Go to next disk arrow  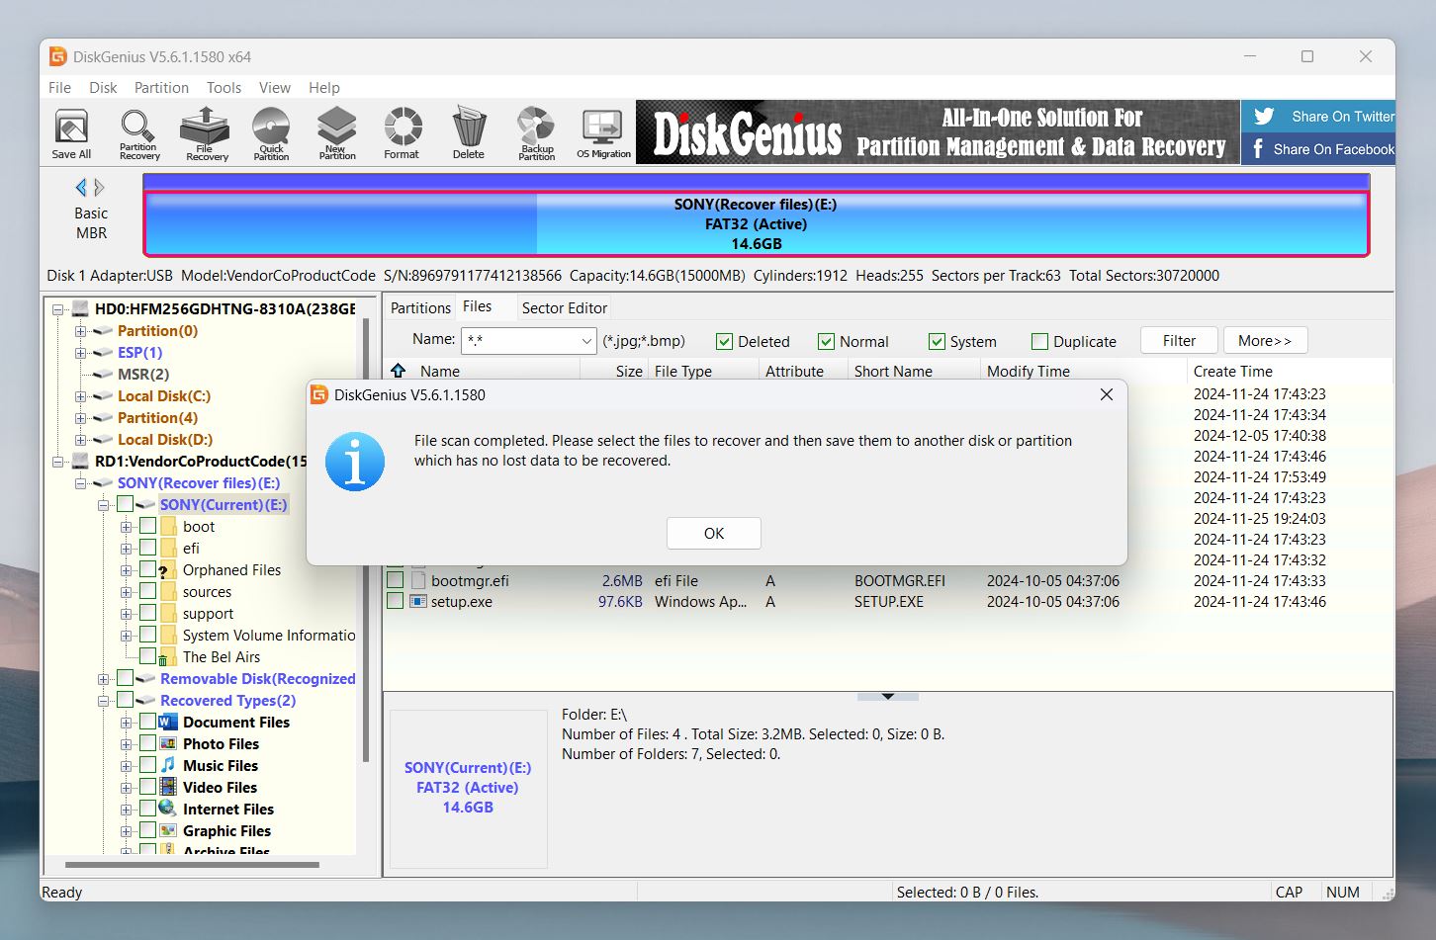click(99, 188)
